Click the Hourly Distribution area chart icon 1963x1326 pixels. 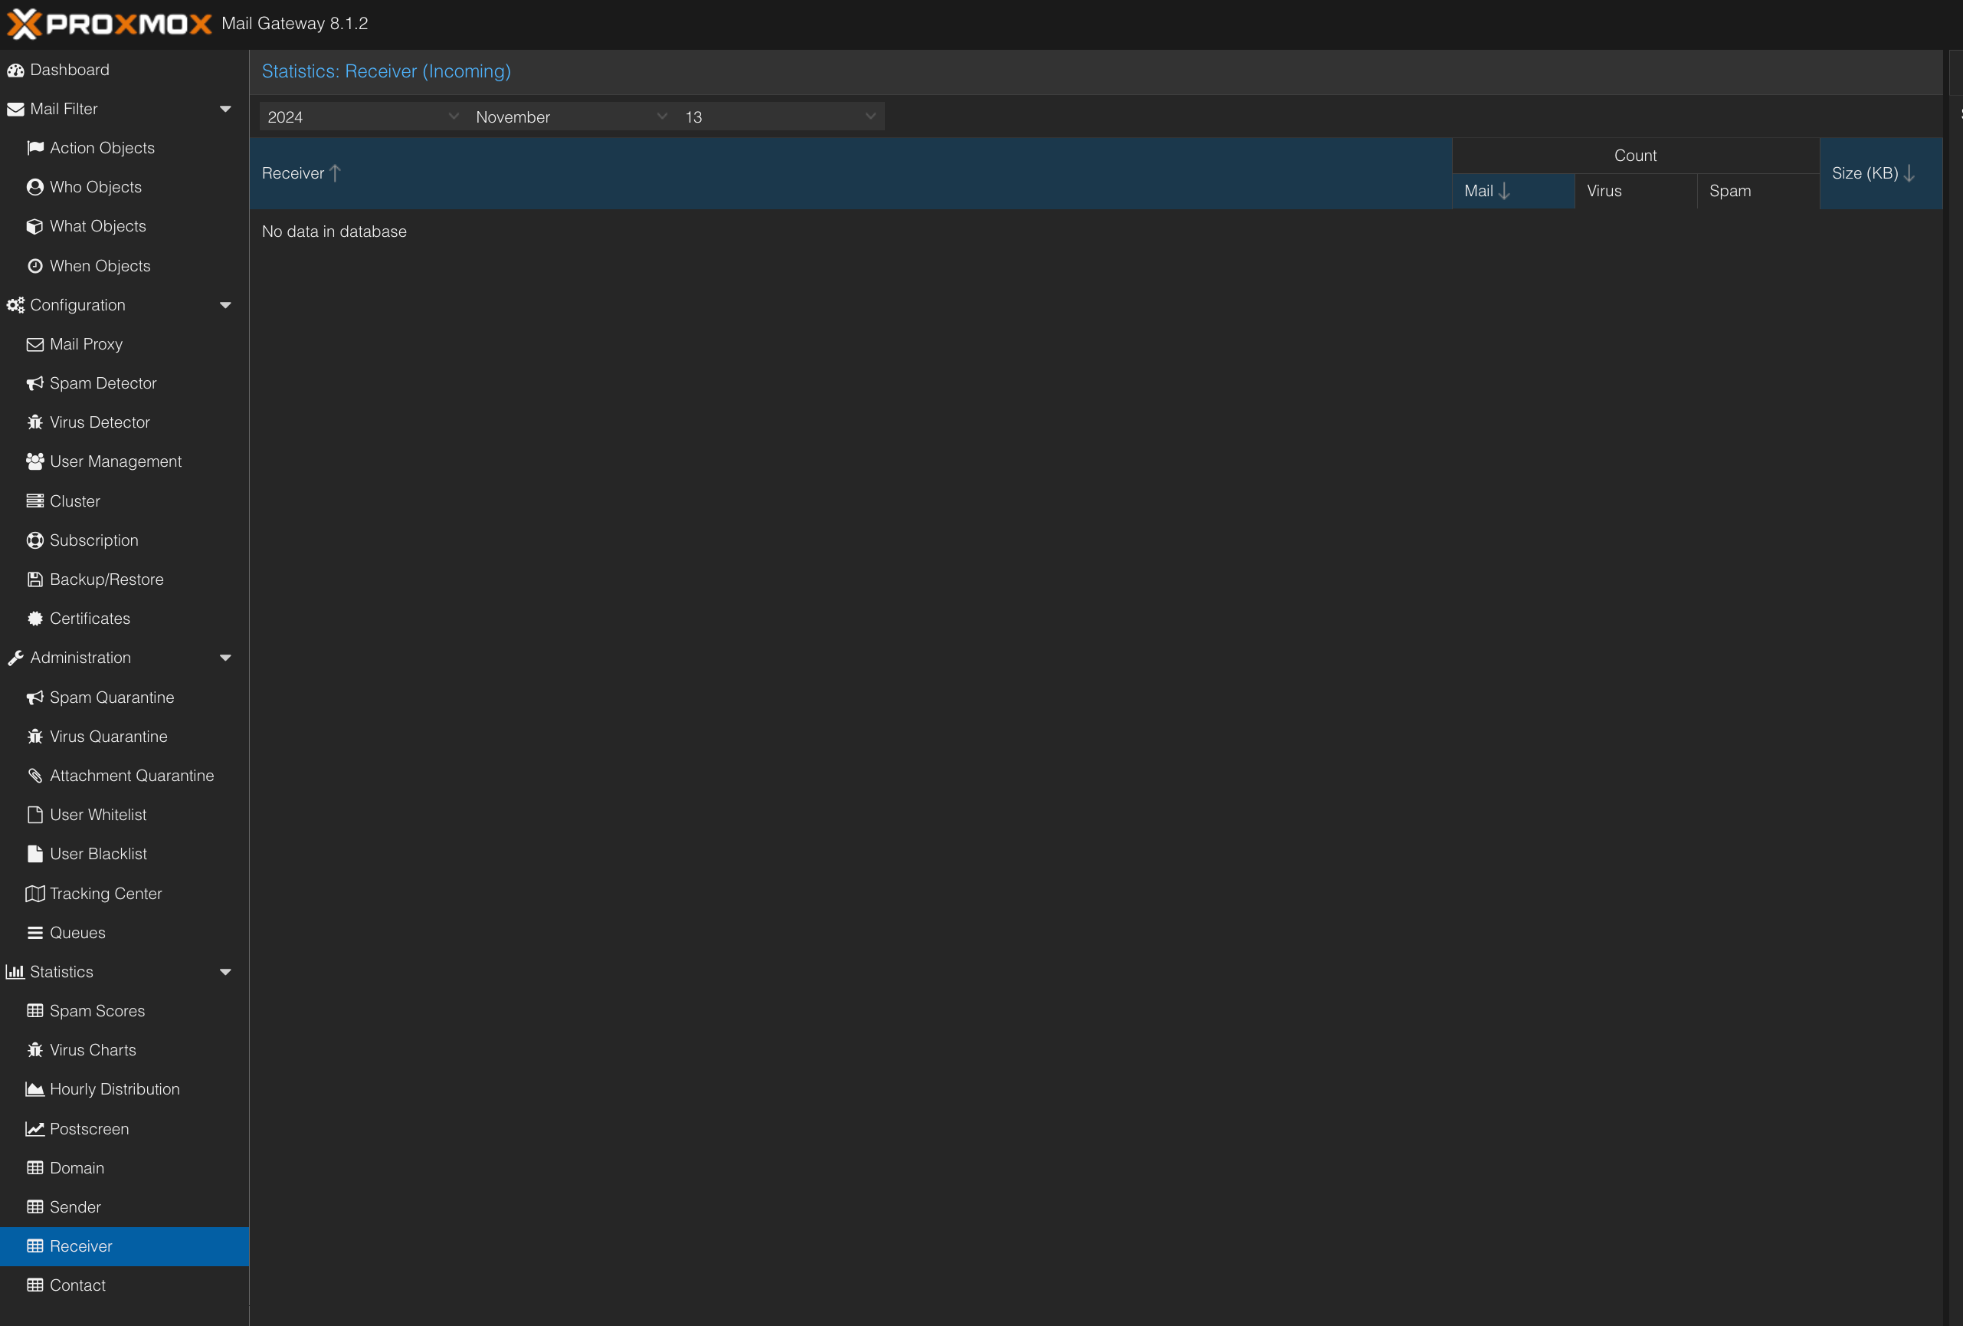[x=34, y=1089]
